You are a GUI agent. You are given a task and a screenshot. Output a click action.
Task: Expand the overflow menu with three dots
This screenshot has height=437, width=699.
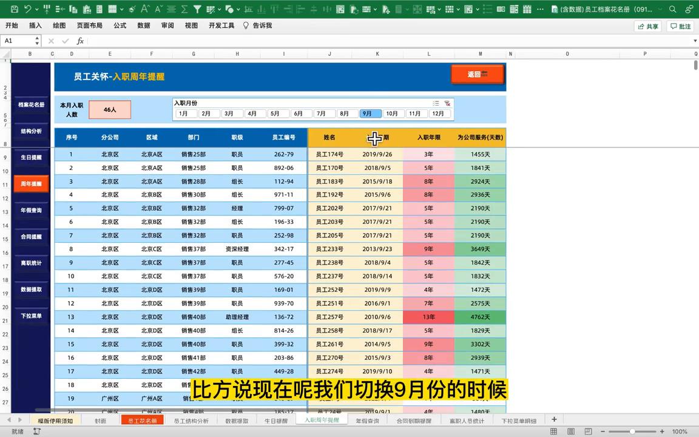pos(541,9)
